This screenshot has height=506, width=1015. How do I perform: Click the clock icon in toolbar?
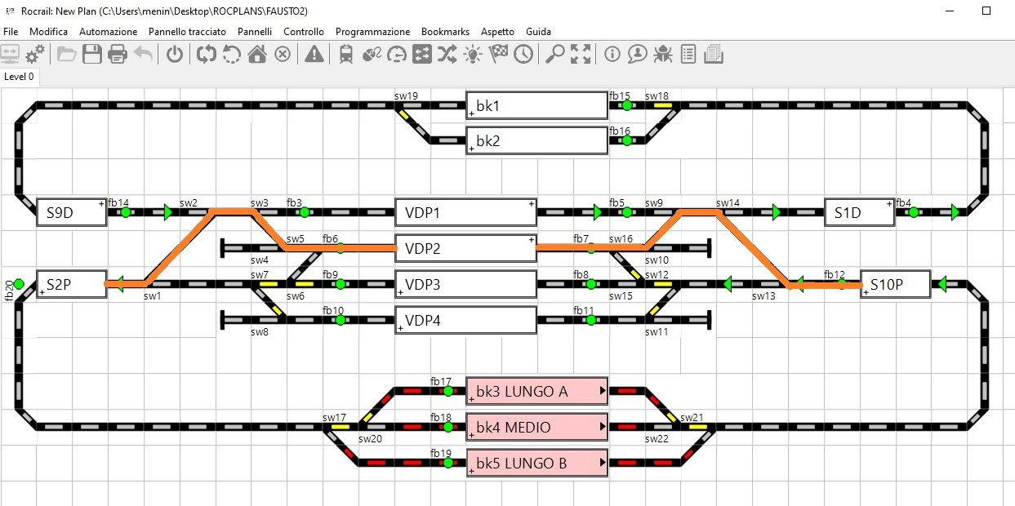pyautogui.click(x=523, y=55)
